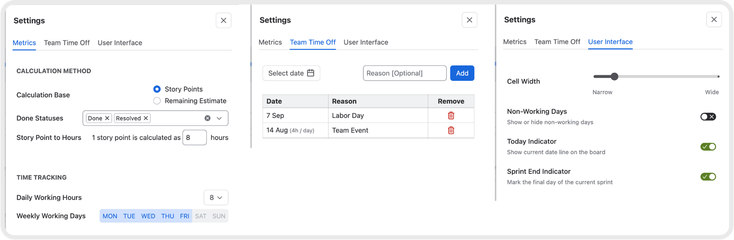Remove the Resolved status tag

(146, 119)
